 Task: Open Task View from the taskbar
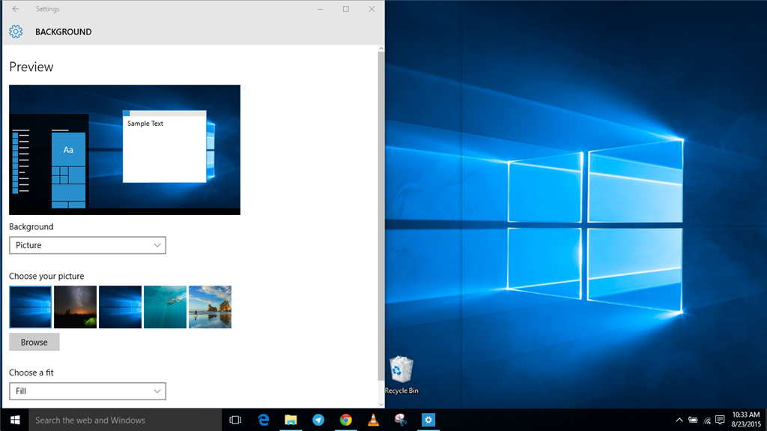click(235, 420)
